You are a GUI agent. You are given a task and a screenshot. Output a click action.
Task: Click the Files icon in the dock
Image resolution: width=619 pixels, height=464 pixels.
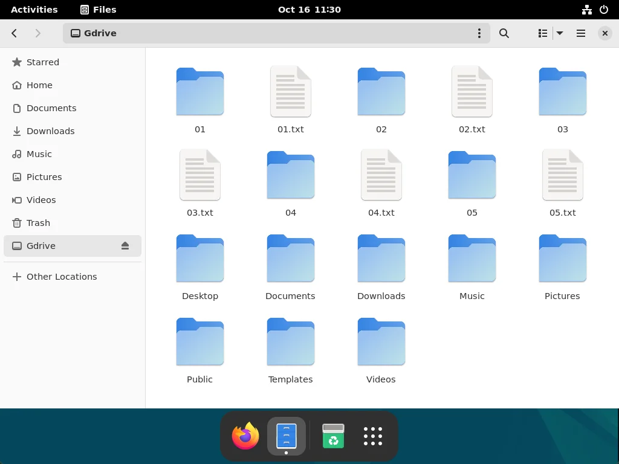pos(287,436)
